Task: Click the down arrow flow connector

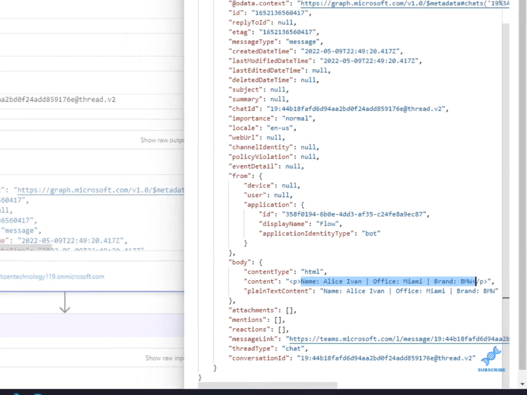Action: 65,302
